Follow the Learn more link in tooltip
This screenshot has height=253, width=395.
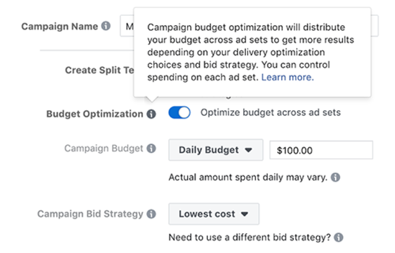287,77
